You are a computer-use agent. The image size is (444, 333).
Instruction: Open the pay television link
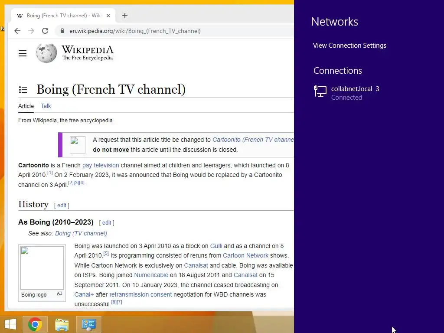point(101,165)
